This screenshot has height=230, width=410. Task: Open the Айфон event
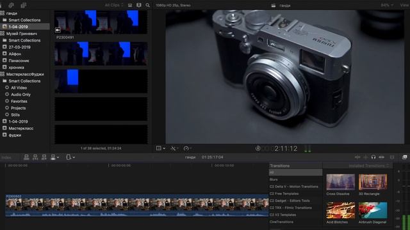coord(15,54)
